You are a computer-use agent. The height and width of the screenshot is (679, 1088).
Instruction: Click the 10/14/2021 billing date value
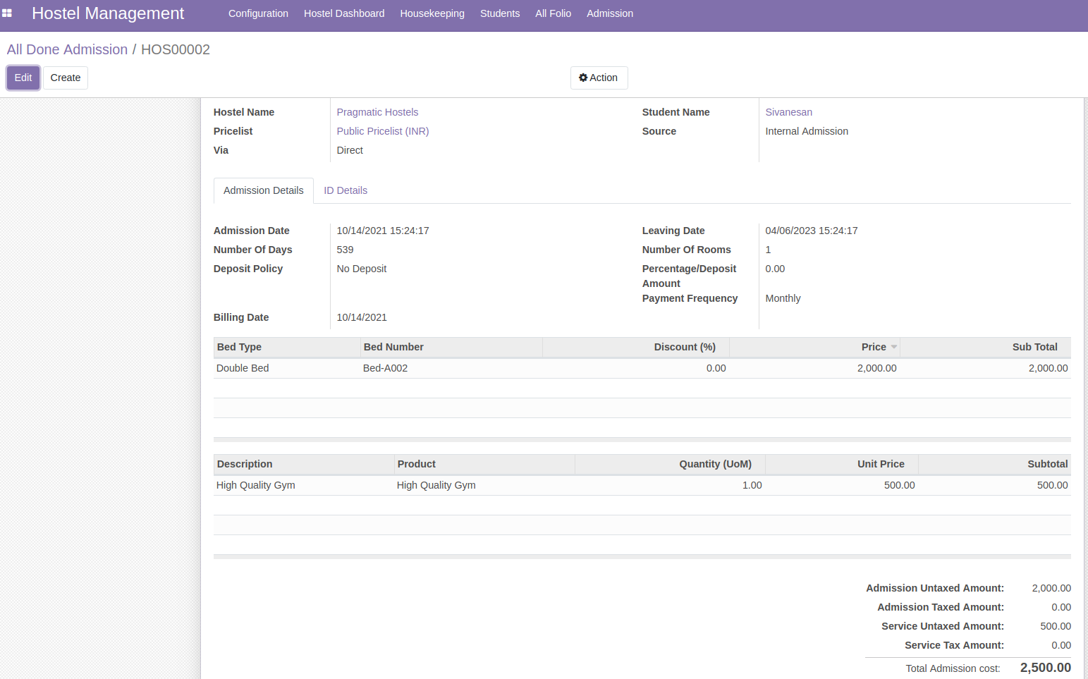click(x=362, y=317)
